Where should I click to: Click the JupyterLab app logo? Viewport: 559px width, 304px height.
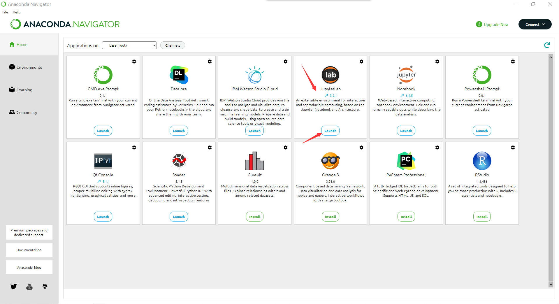click(331, 75)
